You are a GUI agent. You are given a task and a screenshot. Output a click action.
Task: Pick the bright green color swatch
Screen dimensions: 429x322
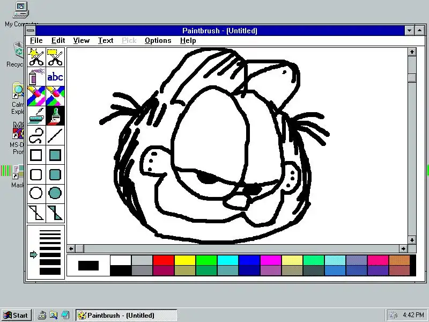206,260
